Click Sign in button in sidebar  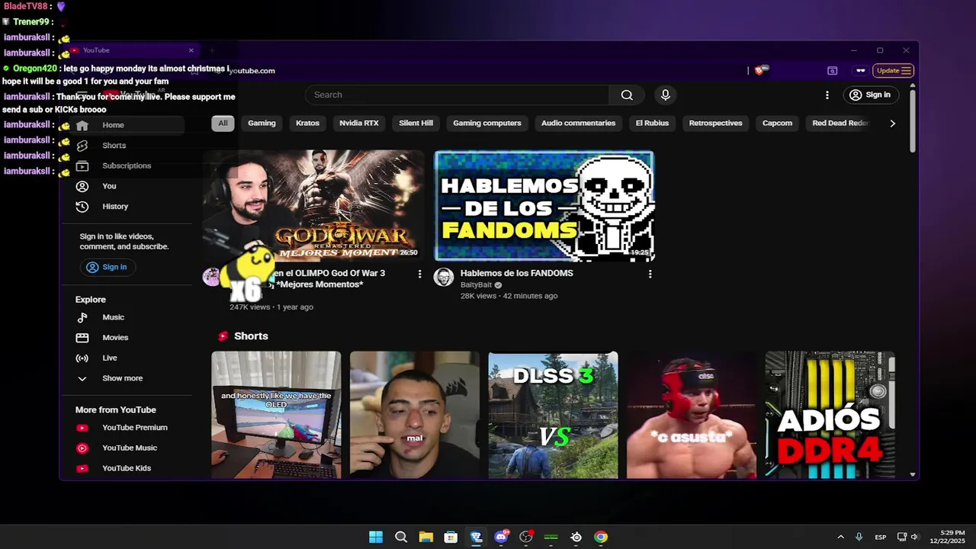pos(107,267)
